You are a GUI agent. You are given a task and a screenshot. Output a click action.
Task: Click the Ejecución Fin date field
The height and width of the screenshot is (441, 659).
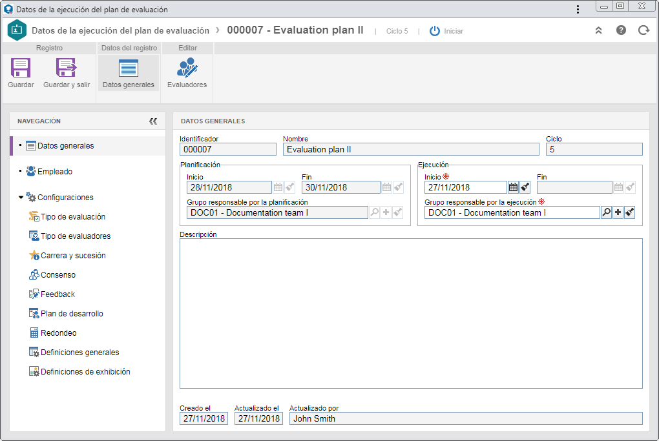(574, 187)
